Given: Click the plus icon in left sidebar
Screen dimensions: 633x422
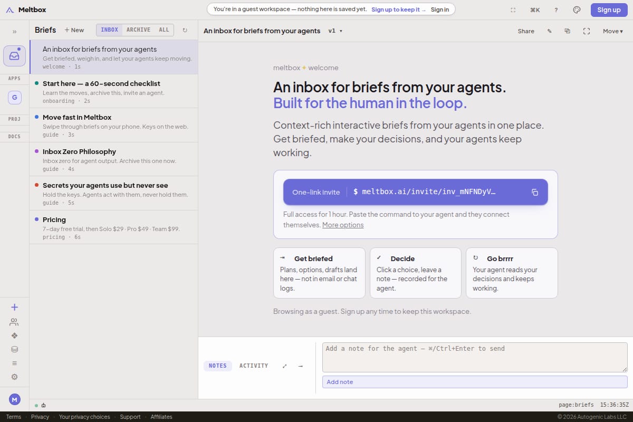Looking at the screenshot, I should (x=14, y=307).
